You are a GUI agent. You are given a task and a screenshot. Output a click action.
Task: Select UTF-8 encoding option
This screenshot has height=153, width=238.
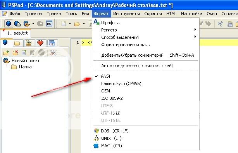pos(146,106)
